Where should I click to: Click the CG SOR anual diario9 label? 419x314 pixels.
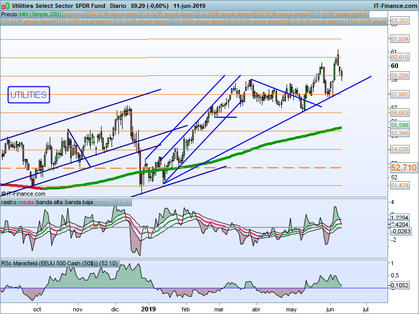pos(200,21)
